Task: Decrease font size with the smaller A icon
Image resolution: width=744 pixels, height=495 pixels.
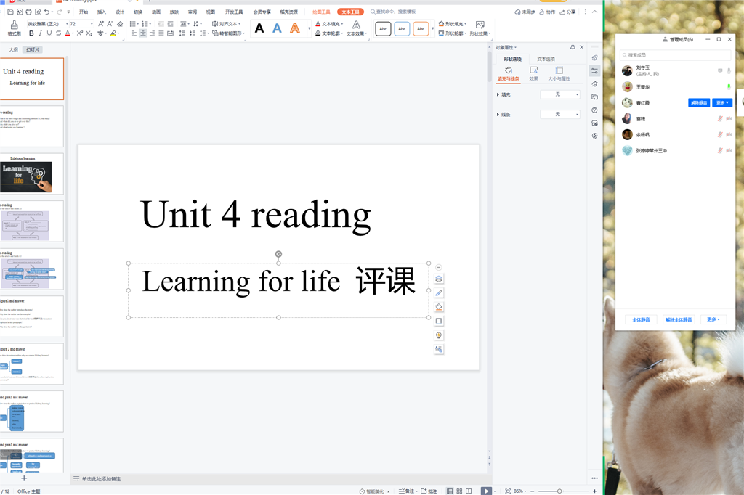Action: coord(110,24)
